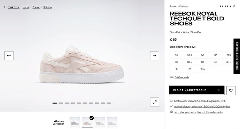Click the free shipping delivery icon
The width and height of the screenshot is (240, 129).
pyautogui.click(x=172, y=101)
